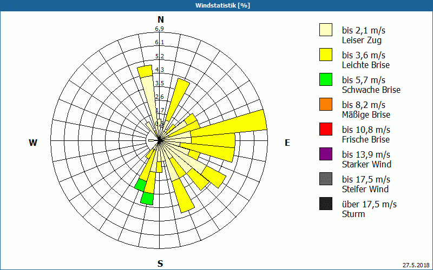This screenshot has width=433, height=270.
Task: Click the 'Steifer Wind' legend label
Action: pyautogui.click(x=365, y=189)
